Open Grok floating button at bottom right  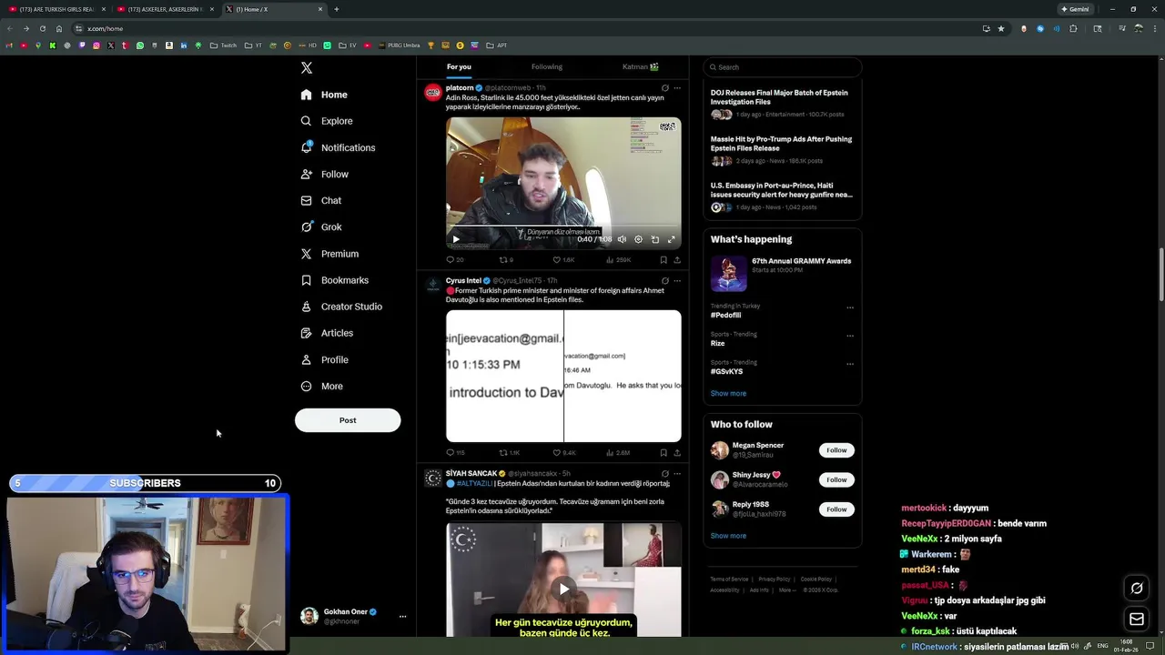[1137, 589]
